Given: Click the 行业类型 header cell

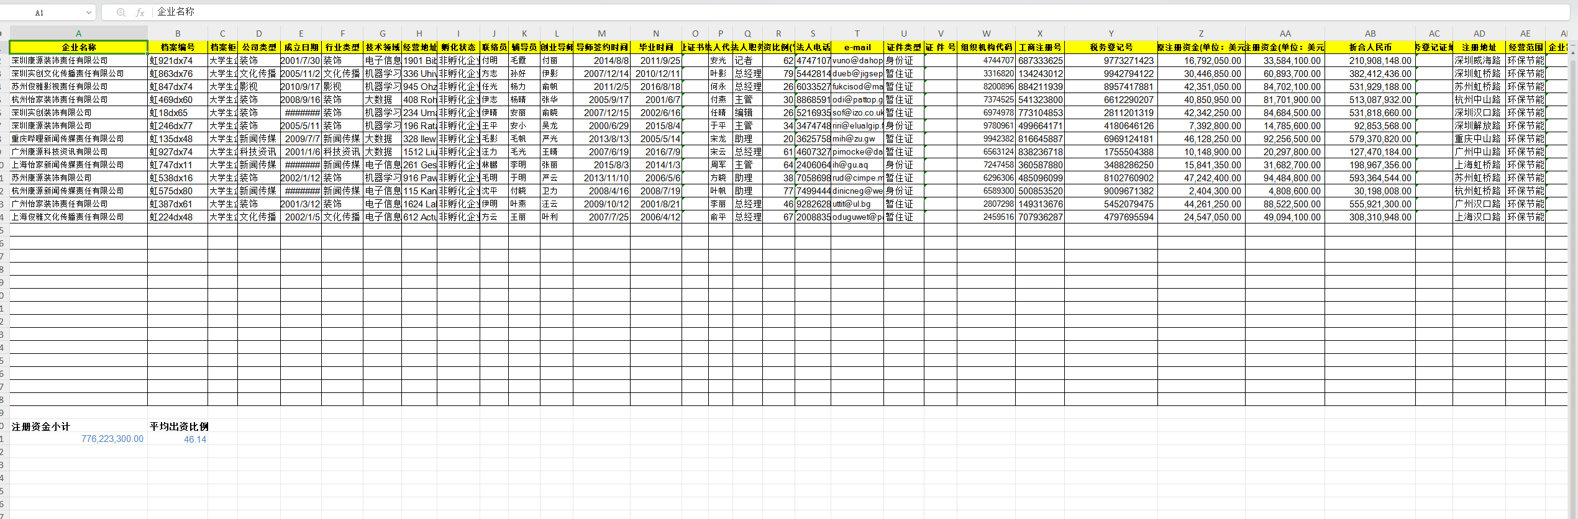Looking at the screenshot, I should 342,47.
